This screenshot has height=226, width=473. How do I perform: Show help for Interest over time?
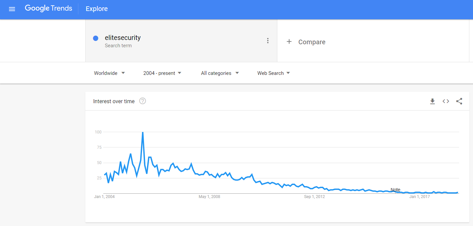143,101
